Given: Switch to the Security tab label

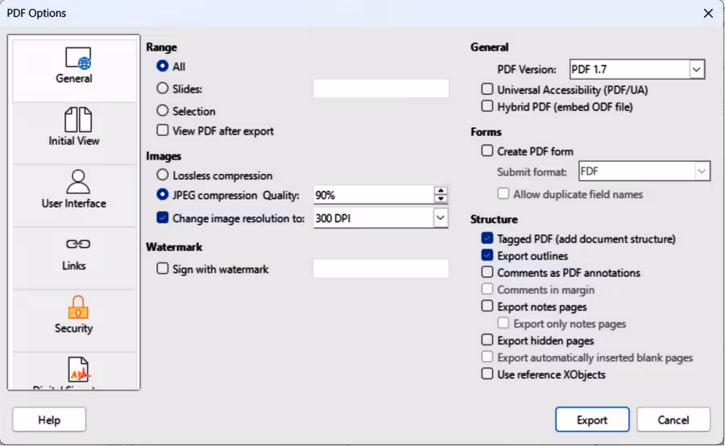Looking at the screenshot, I should (74, 328).
